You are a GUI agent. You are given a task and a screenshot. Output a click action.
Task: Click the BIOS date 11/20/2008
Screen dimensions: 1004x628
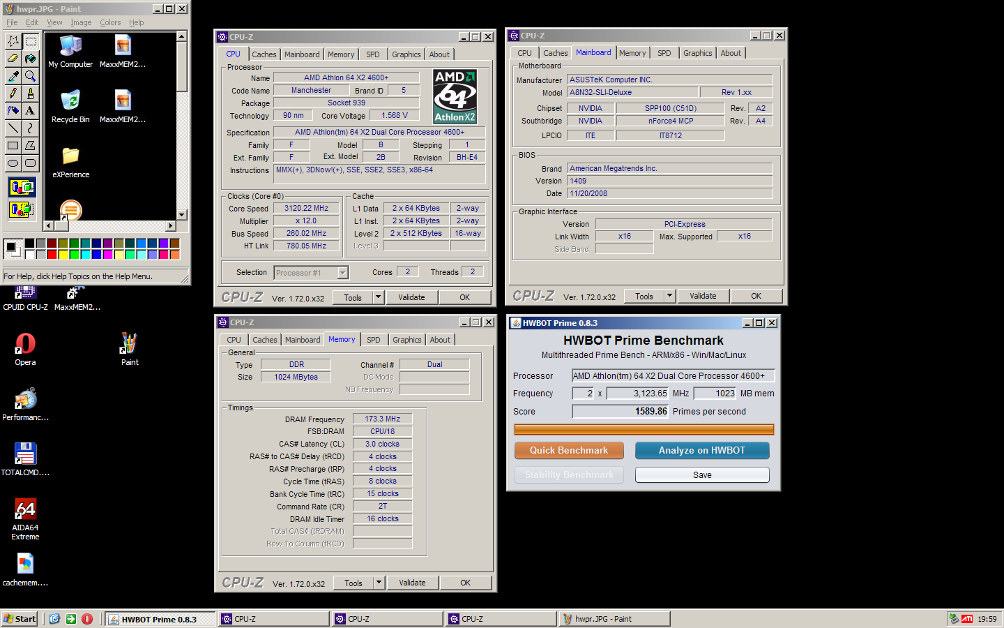pos(670,193)
